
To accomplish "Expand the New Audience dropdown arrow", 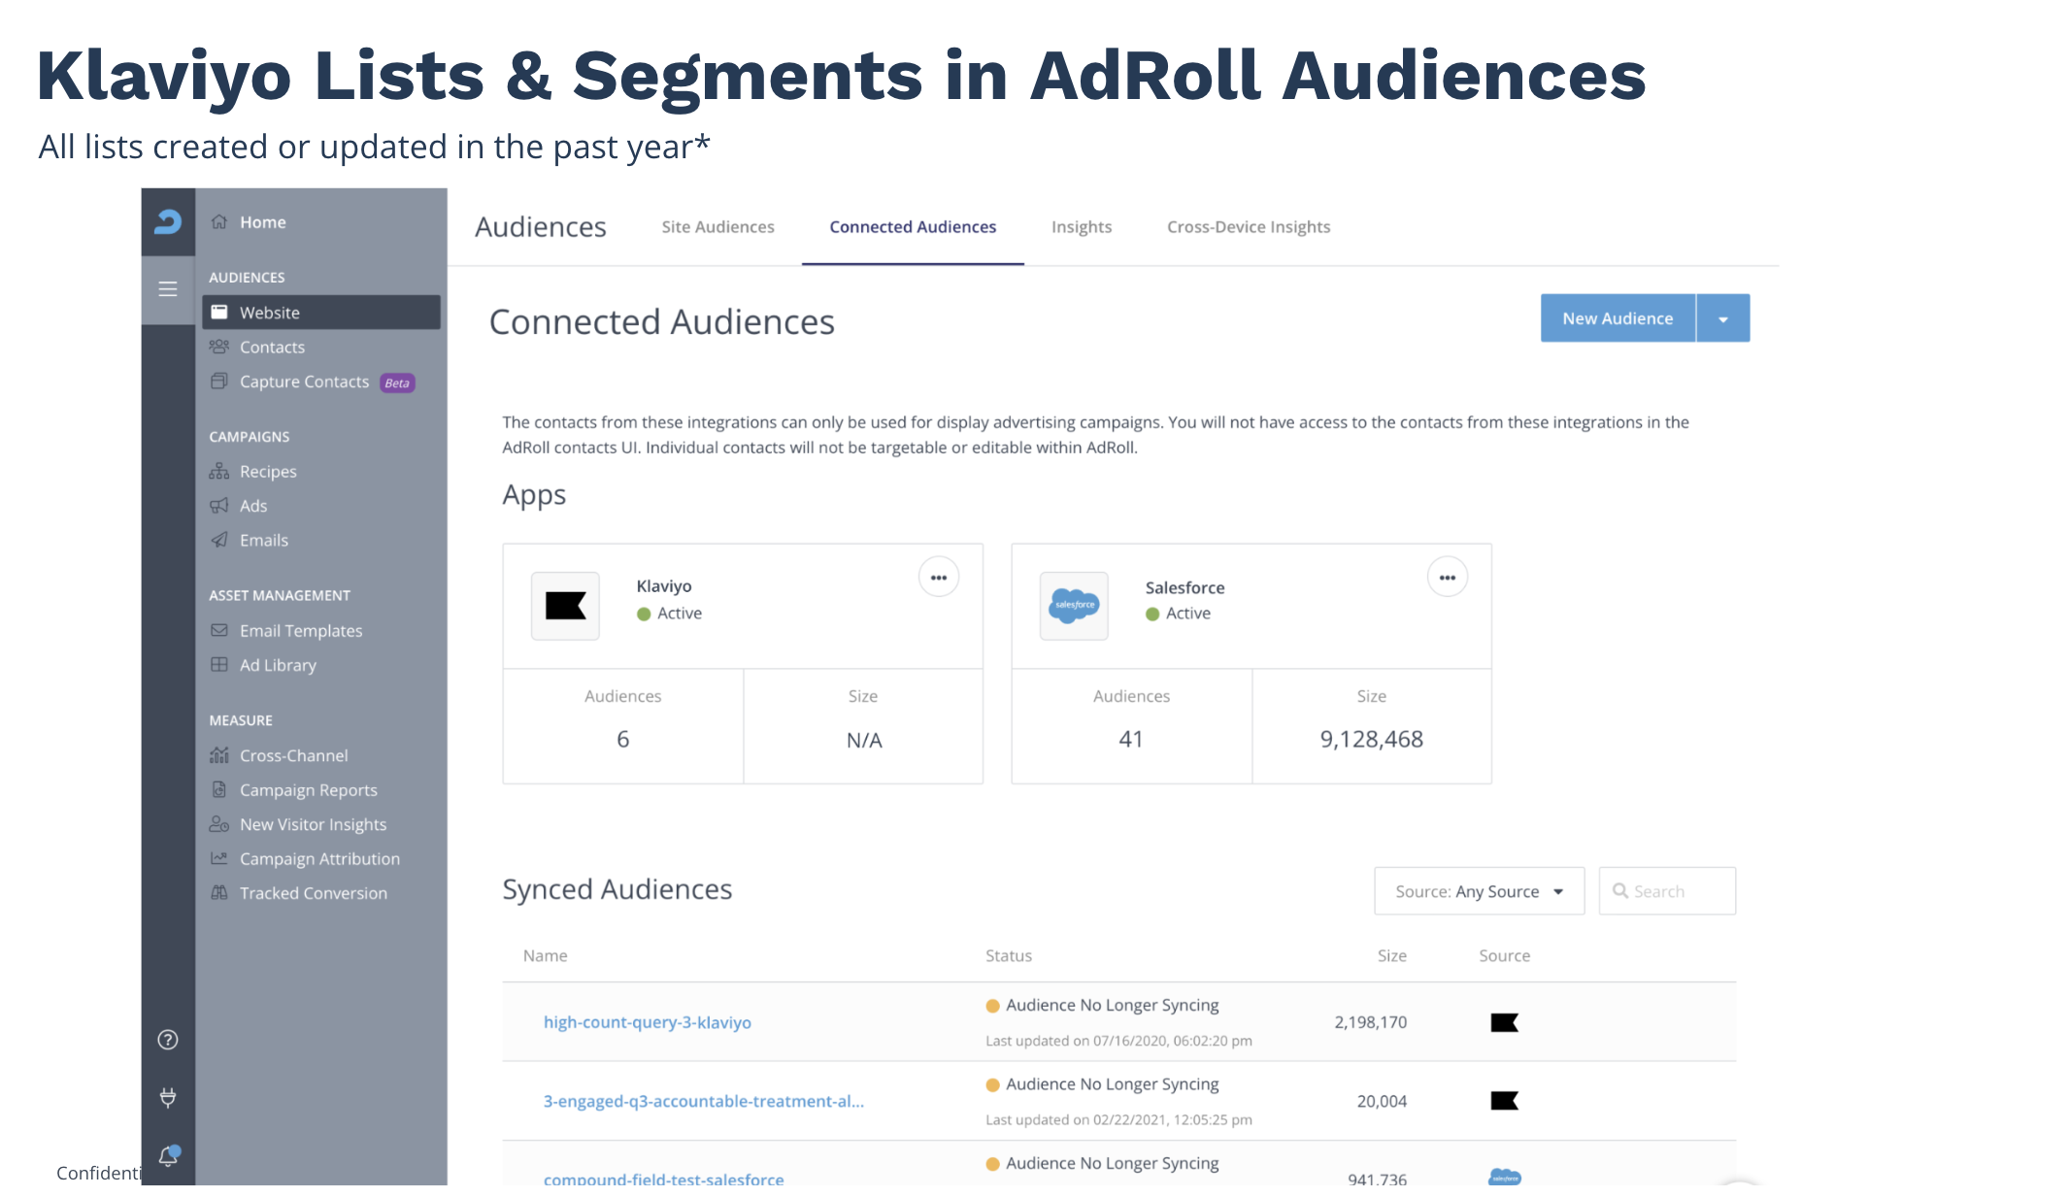I will [x=1722, y=318].
